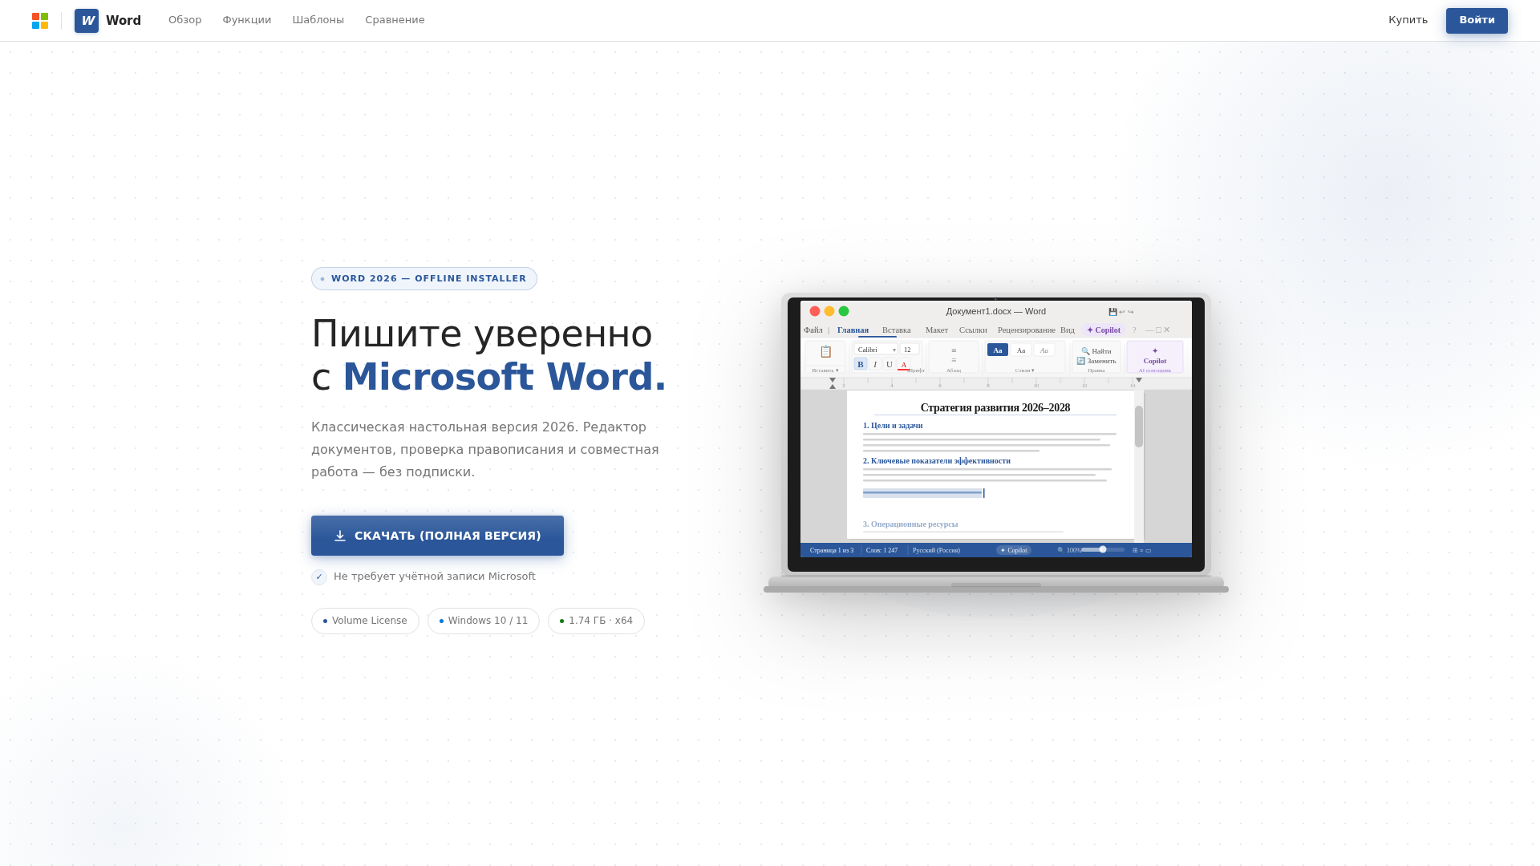Click the checkmark icon beside account note
Screen dimensions: 1540x866
pyautogui.click(x=319, y=577)
